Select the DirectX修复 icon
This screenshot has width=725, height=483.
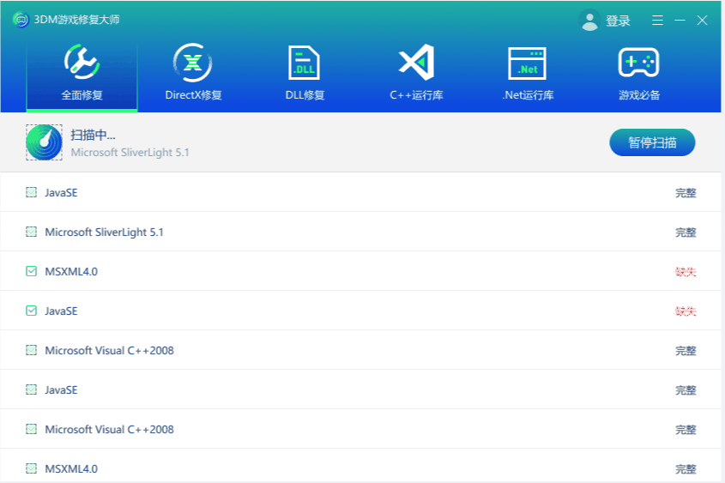tap(193, 62)
